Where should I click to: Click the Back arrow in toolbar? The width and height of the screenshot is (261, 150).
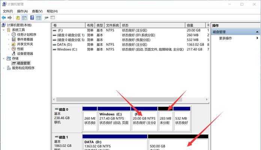pos(4,18)
